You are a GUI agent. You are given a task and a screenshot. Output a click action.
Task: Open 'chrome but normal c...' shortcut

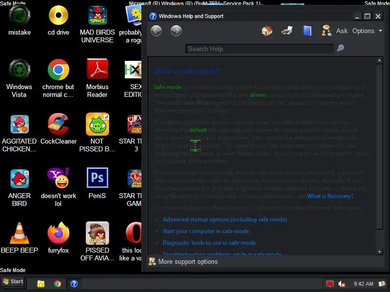58,70
